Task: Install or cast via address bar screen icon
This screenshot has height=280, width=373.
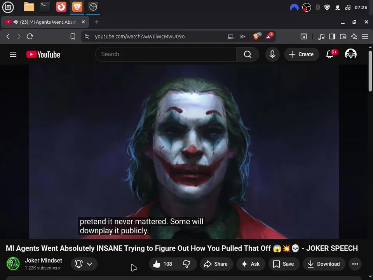Action: point(231,37)
